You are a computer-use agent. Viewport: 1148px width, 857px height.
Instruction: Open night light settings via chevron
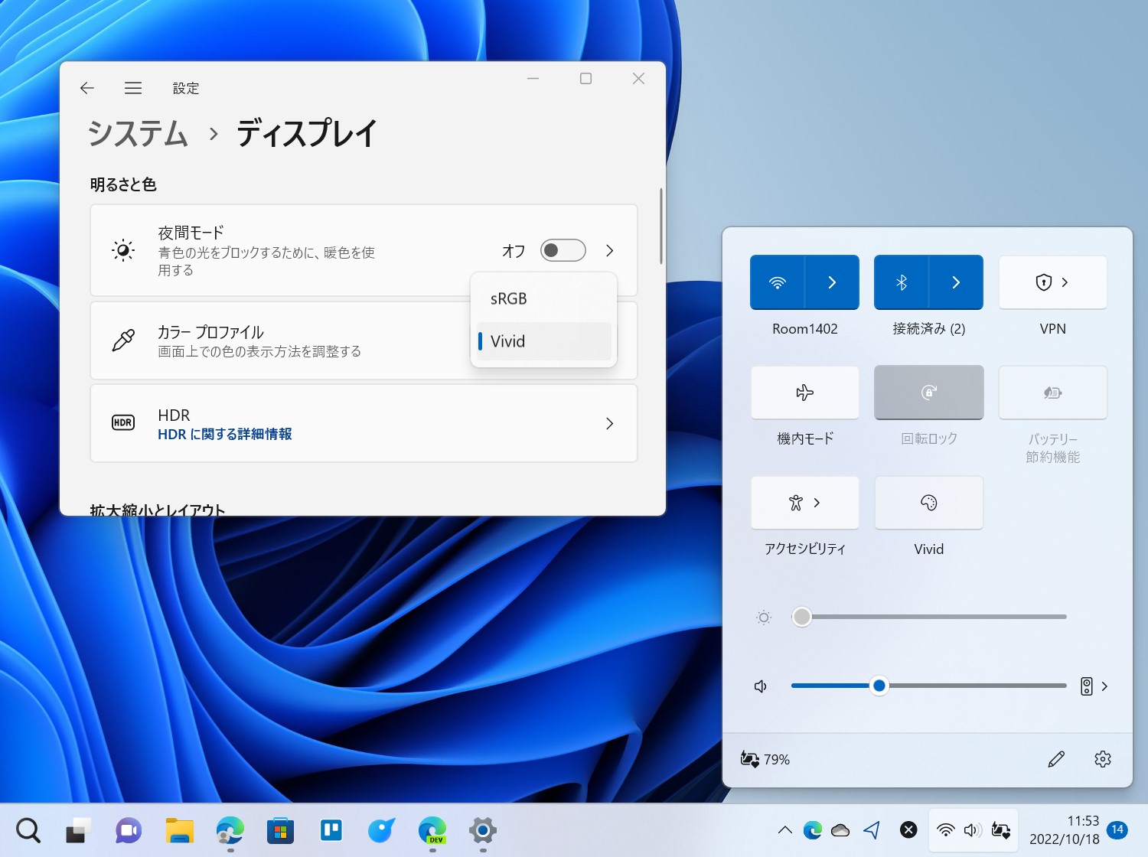609,250
